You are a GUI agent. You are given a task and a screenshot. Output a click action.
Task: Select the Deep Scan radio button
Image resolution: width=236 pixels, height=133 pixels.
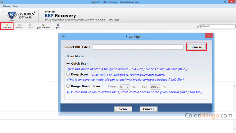(x=68, y=75)
